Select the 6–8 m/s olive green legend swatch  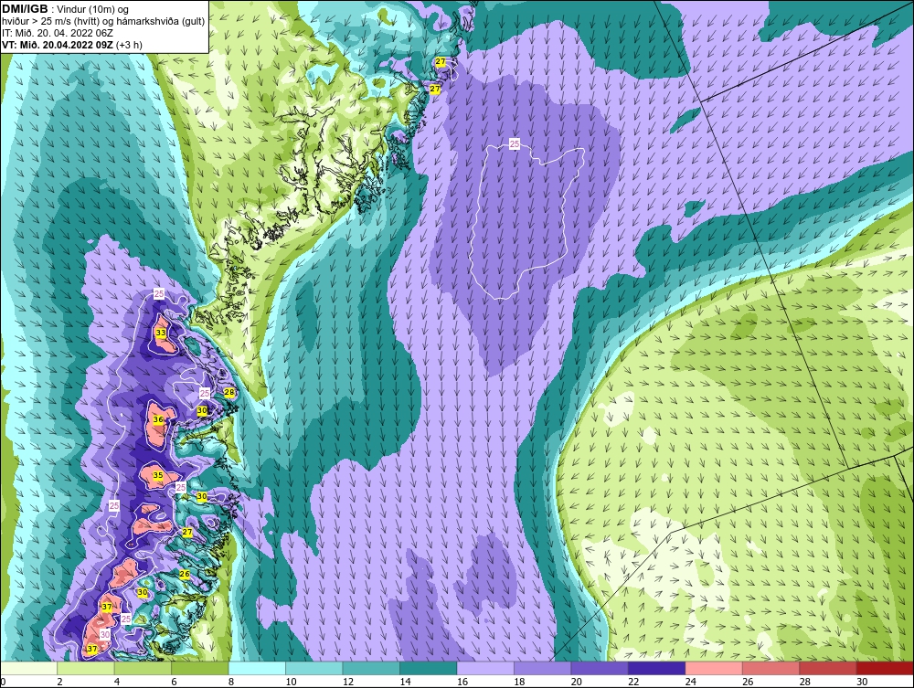200,668
